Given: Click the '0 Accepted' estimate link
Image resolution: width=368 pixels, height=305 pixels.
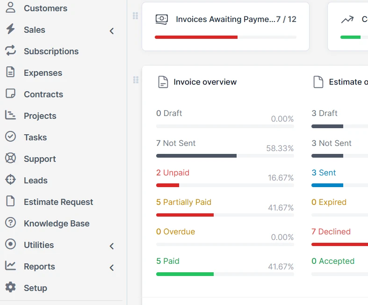Looking at the screenshot, I should [x=333, y=261].
